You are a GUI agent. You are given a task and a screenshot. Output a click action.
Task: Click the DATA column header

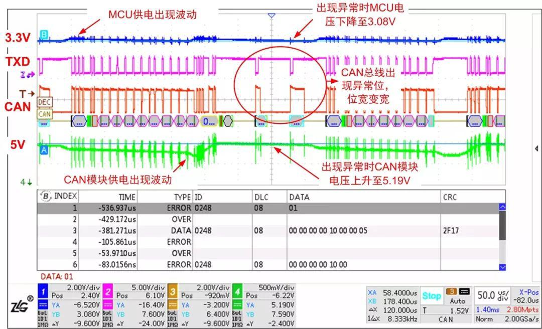[299, 197]
